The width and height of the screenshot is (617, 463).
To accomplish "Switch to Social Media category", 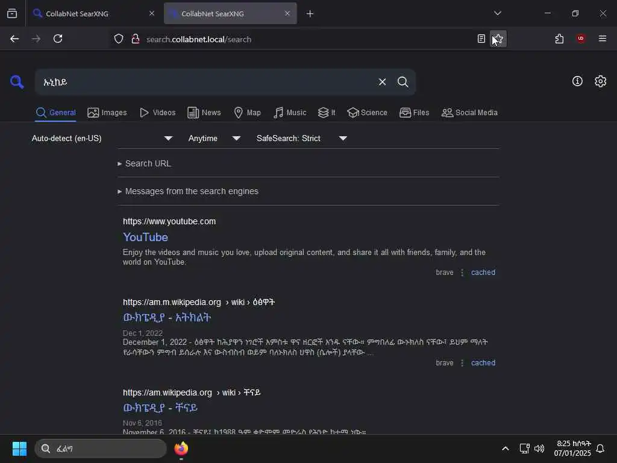I will tap(469, 113).
